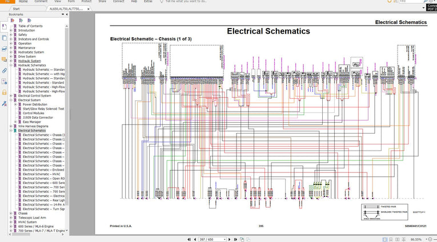Open the Layers panel icon in the sidebar

4,49
